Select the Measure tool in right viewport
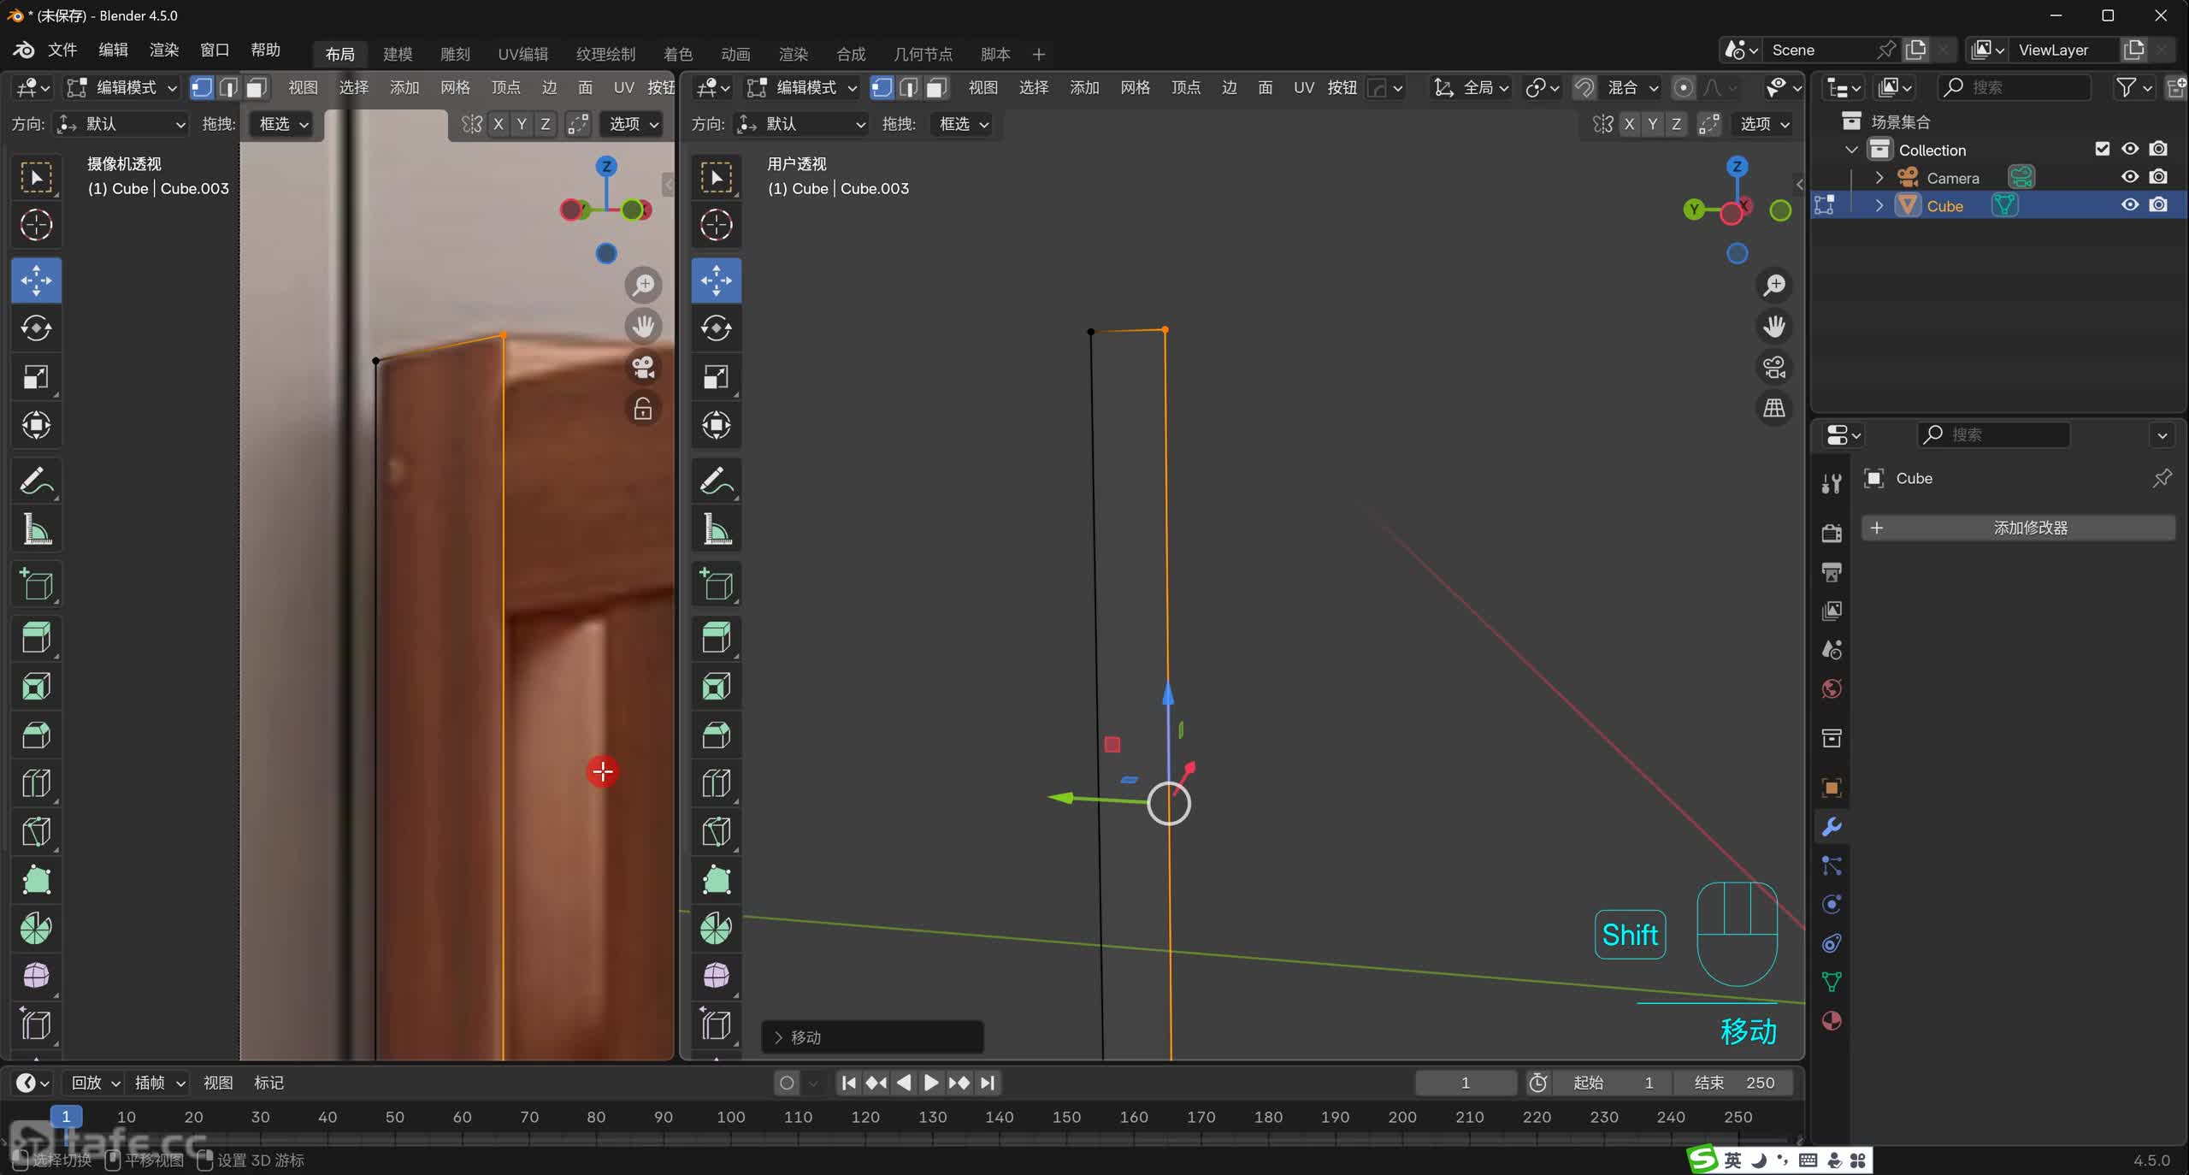2189x1175 pixels. coord(717,530)
